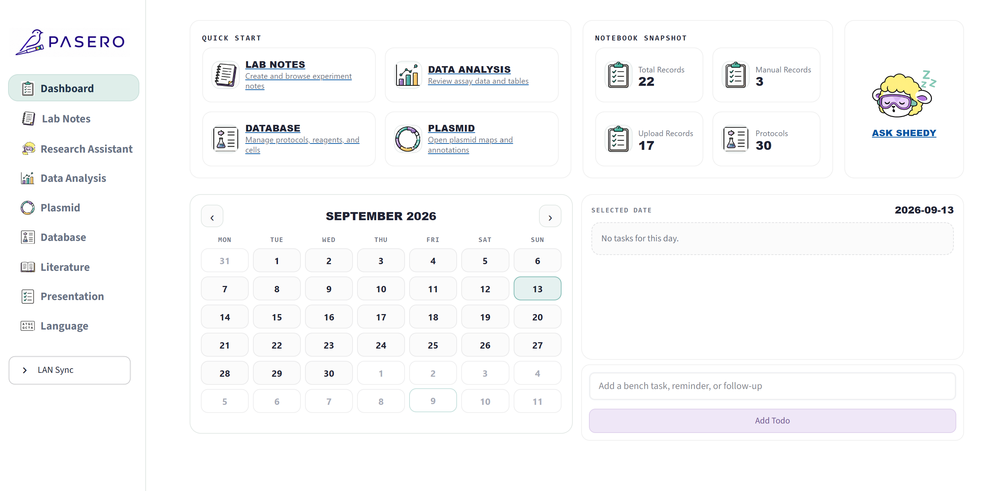Switch to Presentation section

click(x=74, y=296)
